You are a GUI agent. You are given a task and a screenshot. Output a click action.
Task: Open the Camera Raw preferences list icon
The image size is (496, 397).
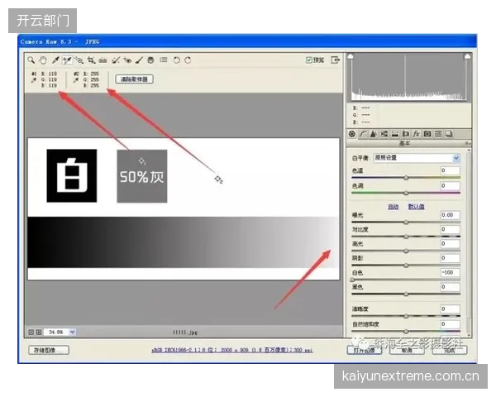point(163,60)
